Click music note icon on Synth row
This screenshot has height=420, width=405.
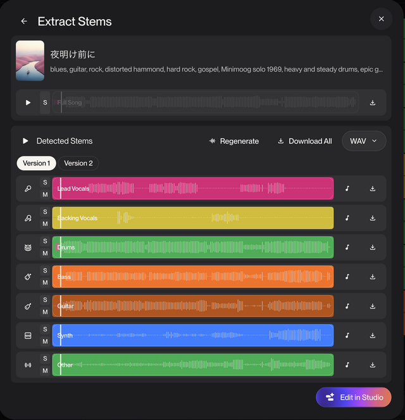pos(347,336)
